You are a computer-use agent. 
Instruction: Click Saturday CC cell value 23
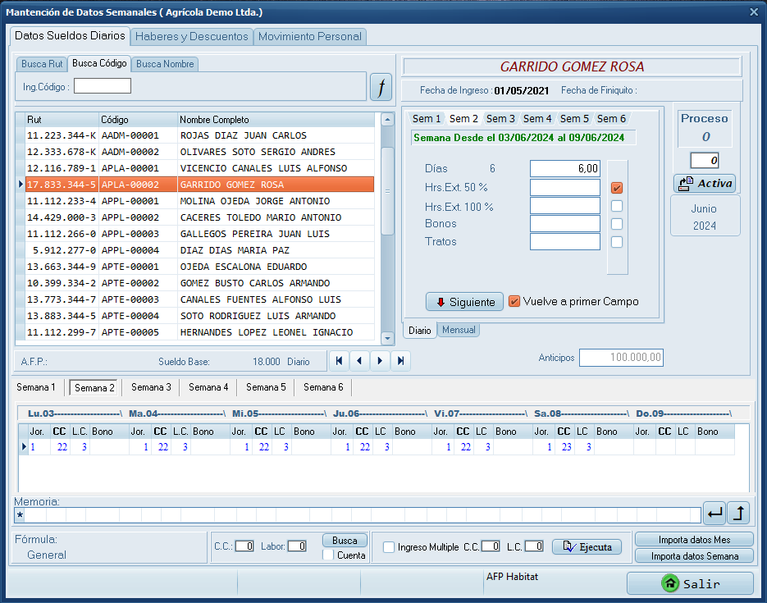[x=564, y=447]
